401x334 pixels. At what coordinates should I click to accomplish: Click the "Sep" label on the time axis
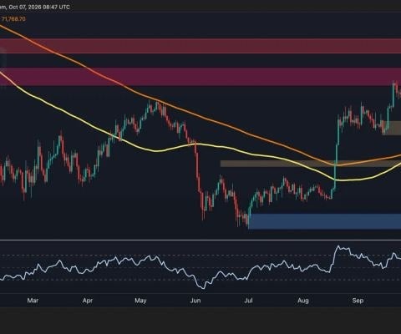358,301
